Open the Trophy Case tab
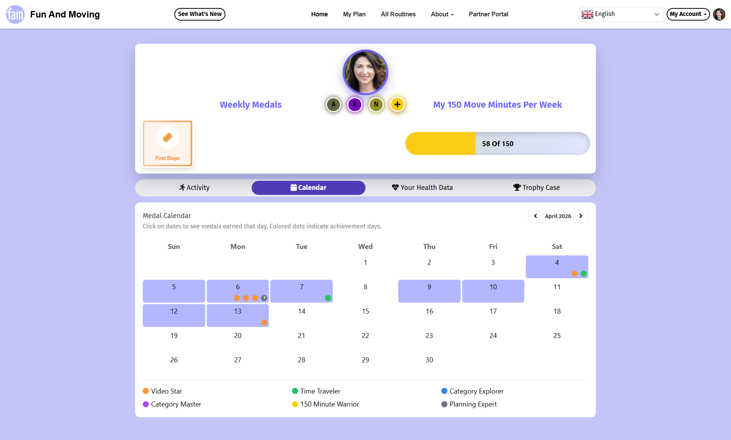731x440 pixels. (536, 188)
